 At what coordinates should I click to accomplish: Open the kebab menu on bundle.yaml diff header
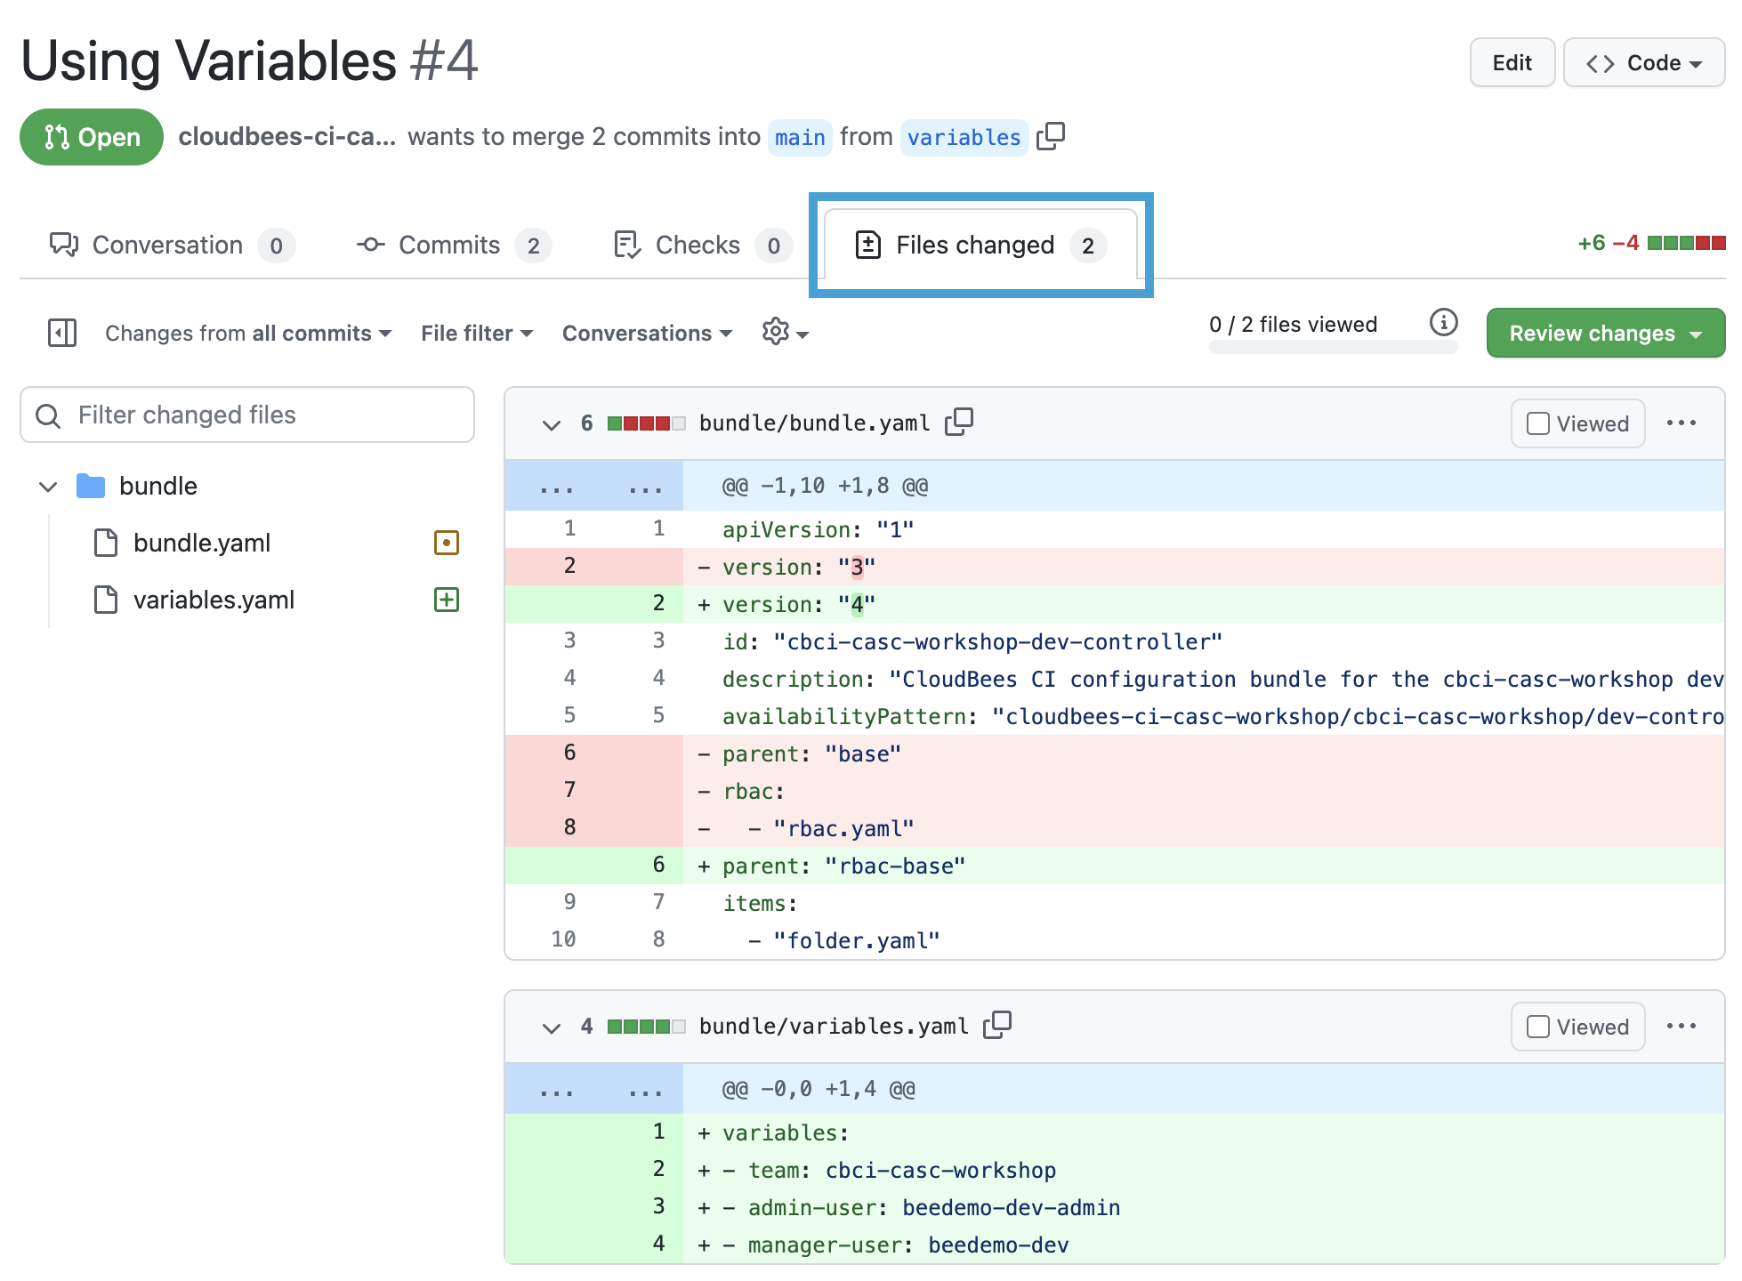[1682, 423]
